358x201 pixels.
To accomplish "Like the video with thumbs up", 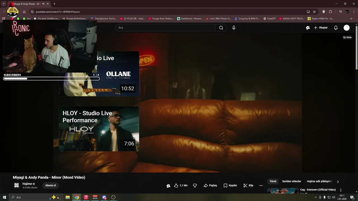I will coord(181,185).
